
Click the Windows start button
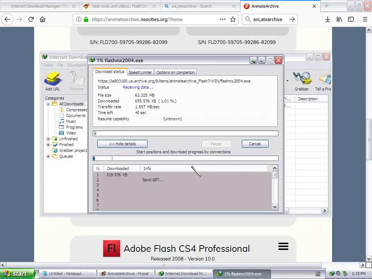click(17, 274)
